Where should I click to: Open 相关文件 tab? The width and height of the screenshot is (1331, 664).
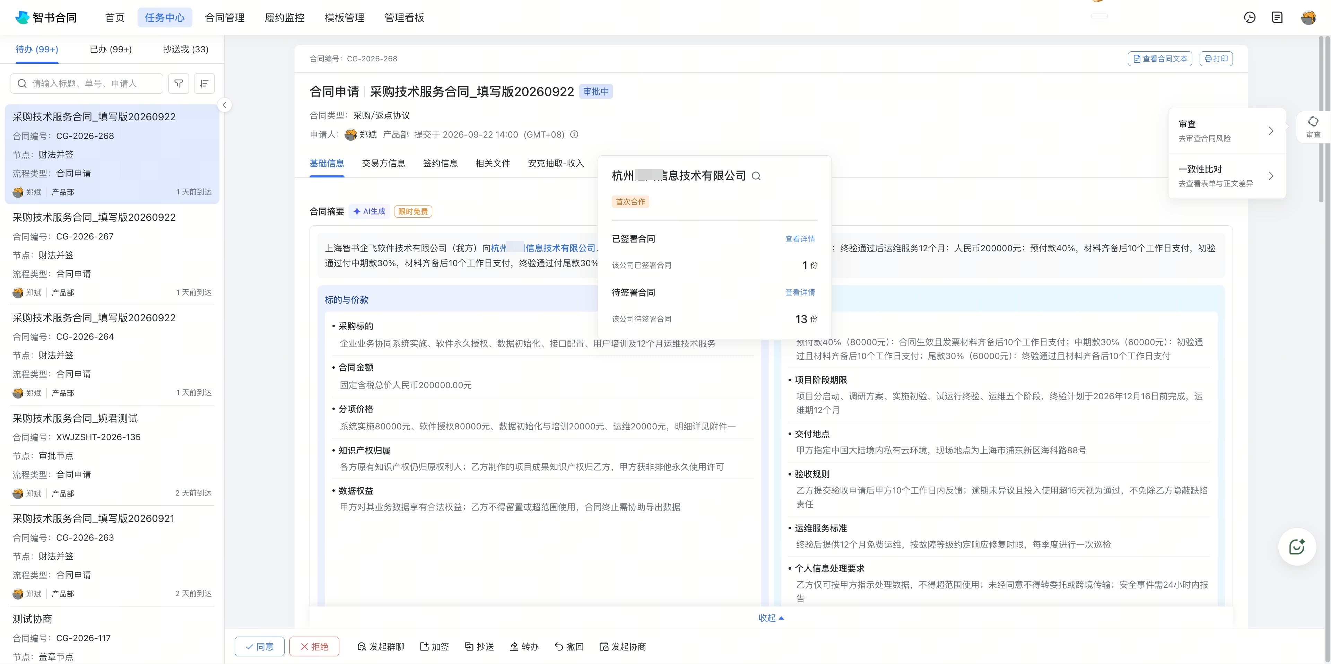pos(493,163)
